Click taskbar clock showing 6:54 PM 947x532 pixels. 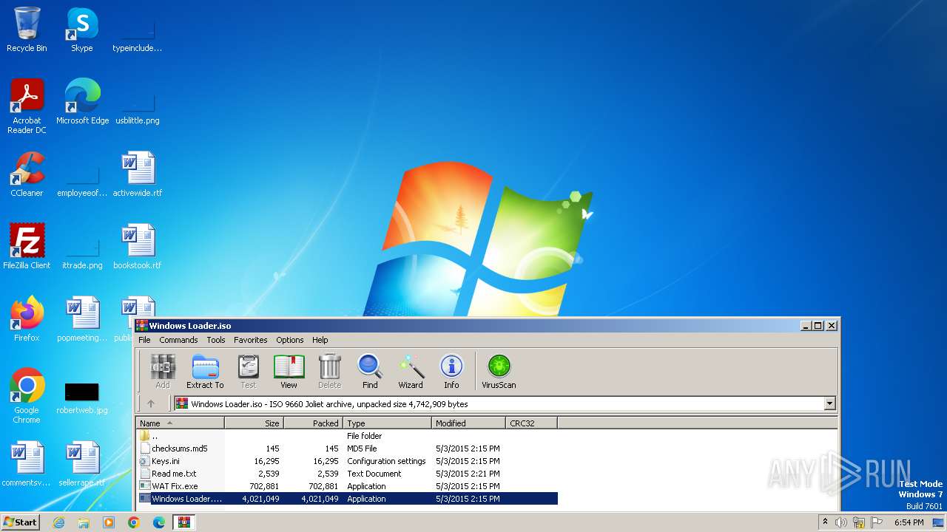[909, 522]
